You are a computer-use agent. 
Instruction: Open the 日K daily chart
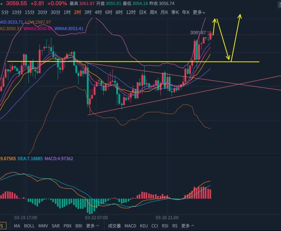[143, 12]
